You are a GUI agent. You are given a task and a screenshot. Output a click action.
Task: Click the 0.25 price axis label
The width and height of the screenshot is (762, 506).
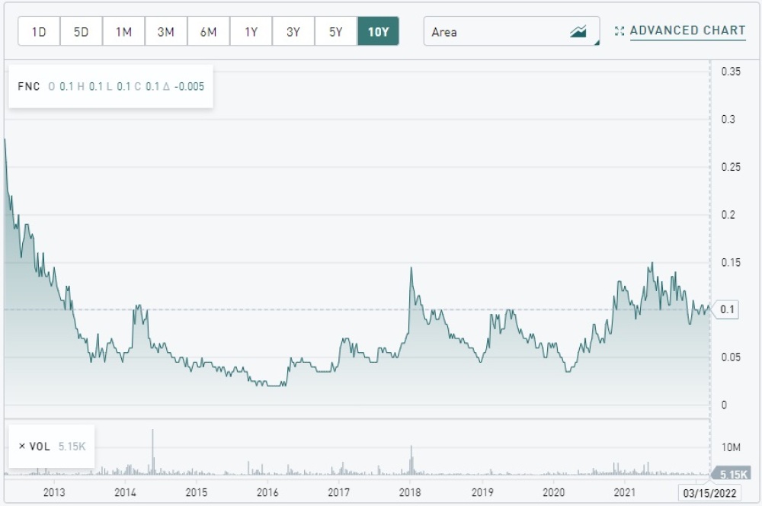click(x=731, y=167)
